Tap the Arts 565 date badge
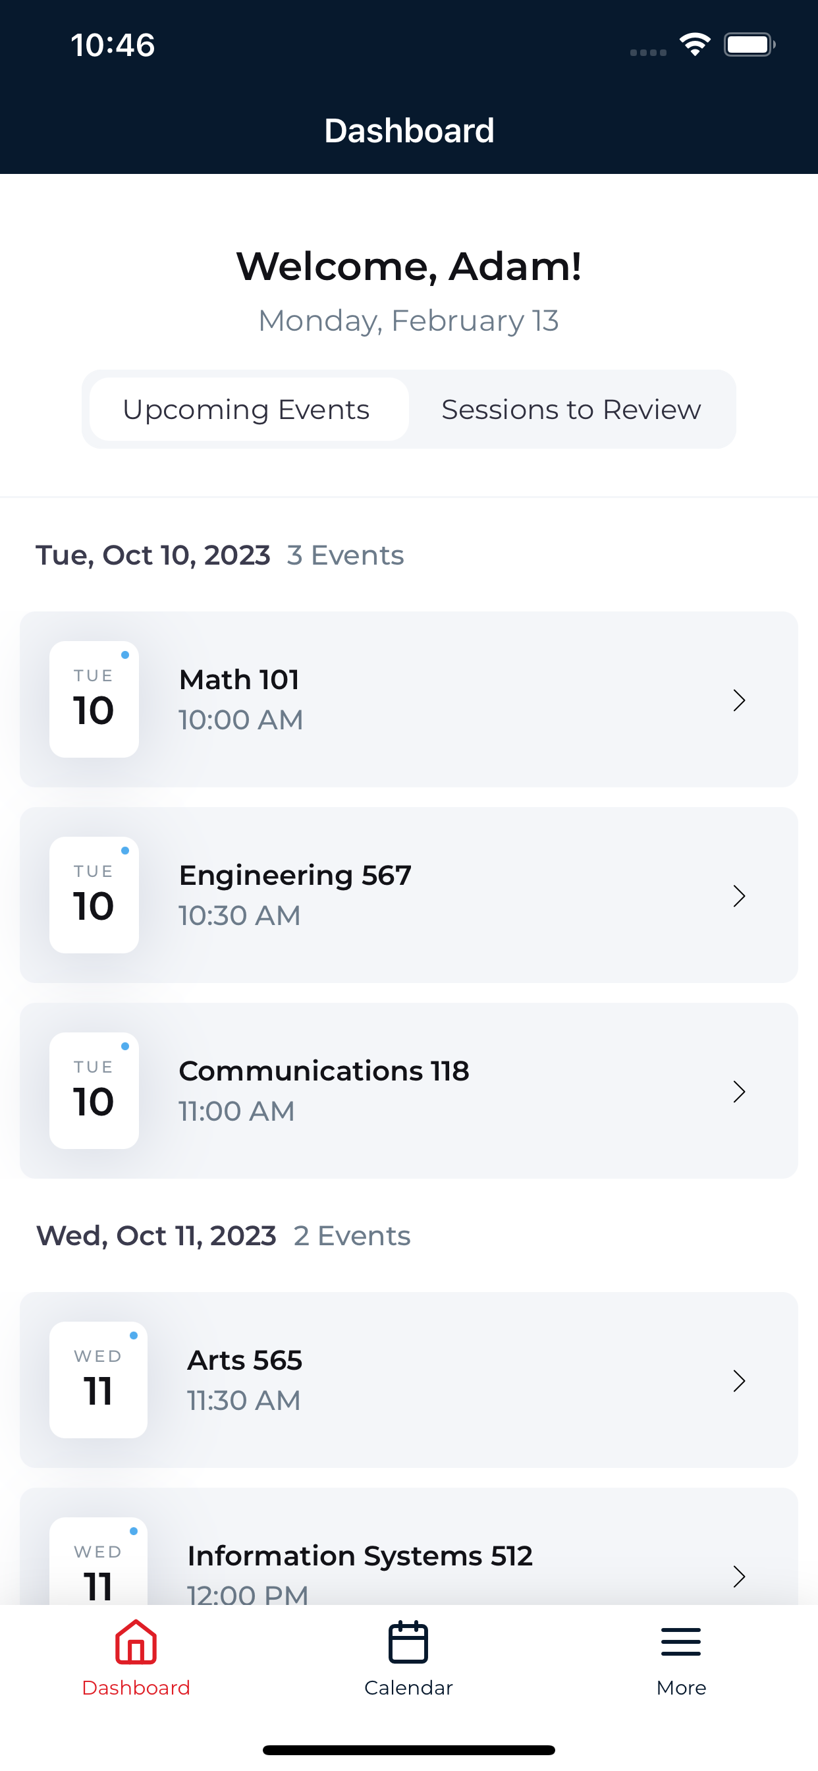The height and width of the screenshot is (1771, 818). pyautogui.click(x=98, y=1380)
